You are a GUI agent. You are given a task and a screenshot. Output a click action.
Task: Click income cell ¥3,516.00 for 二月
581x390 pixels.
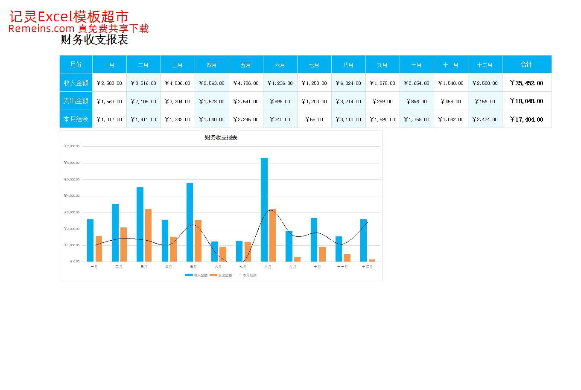pyautogui.click(x=143, y=83)
